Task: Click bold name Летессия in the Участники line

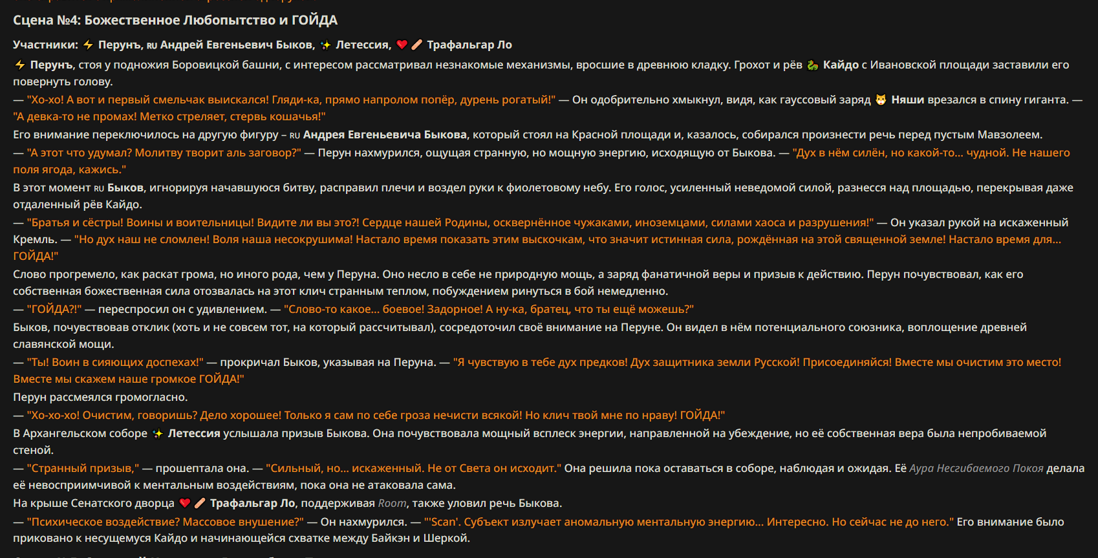Action: coord(363,45)
